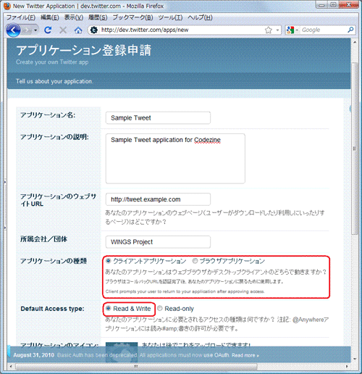Click the Default Access type label

(52, 309)
